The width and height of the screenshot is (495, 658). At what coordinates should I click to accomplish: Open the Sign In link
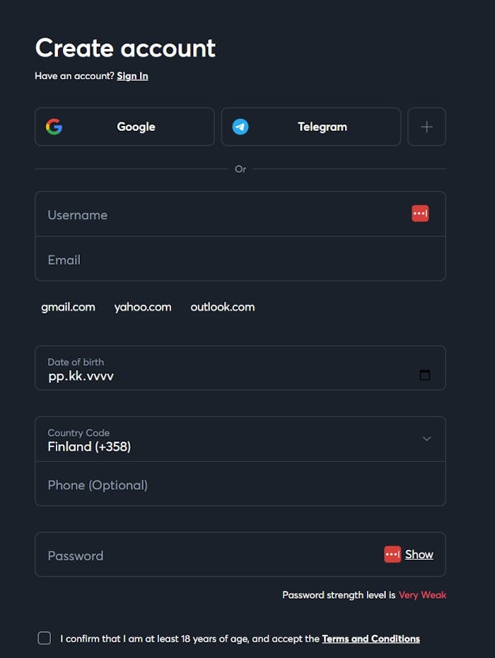(132, 76)
